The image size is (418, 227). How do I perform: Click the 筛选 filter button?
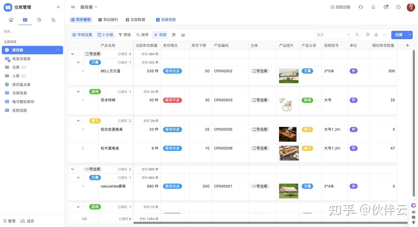tap(124, 35)
